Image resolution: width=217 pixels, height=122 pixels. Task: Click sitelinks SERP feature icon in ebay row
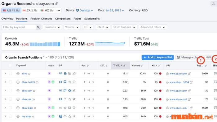(x=60, y=73)
